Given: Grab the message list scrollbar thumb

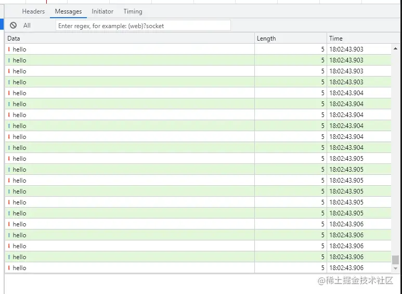Looking at the screenshot, I should (395, 260).
